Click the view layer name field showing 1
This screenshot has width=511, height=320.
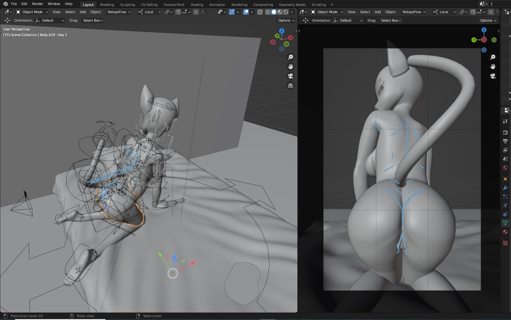click(500, 4)
